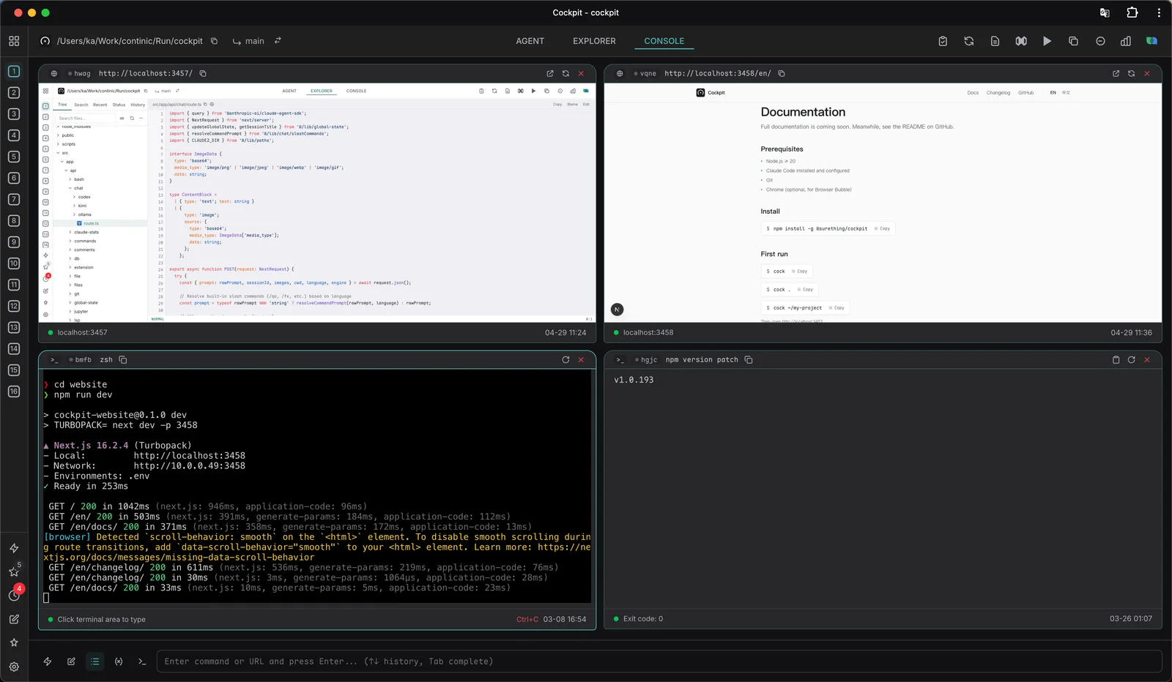Viewport: 1172px width, 682px height.
Task: Toggle the list view button in bottom bar
Action: [94, 661]
